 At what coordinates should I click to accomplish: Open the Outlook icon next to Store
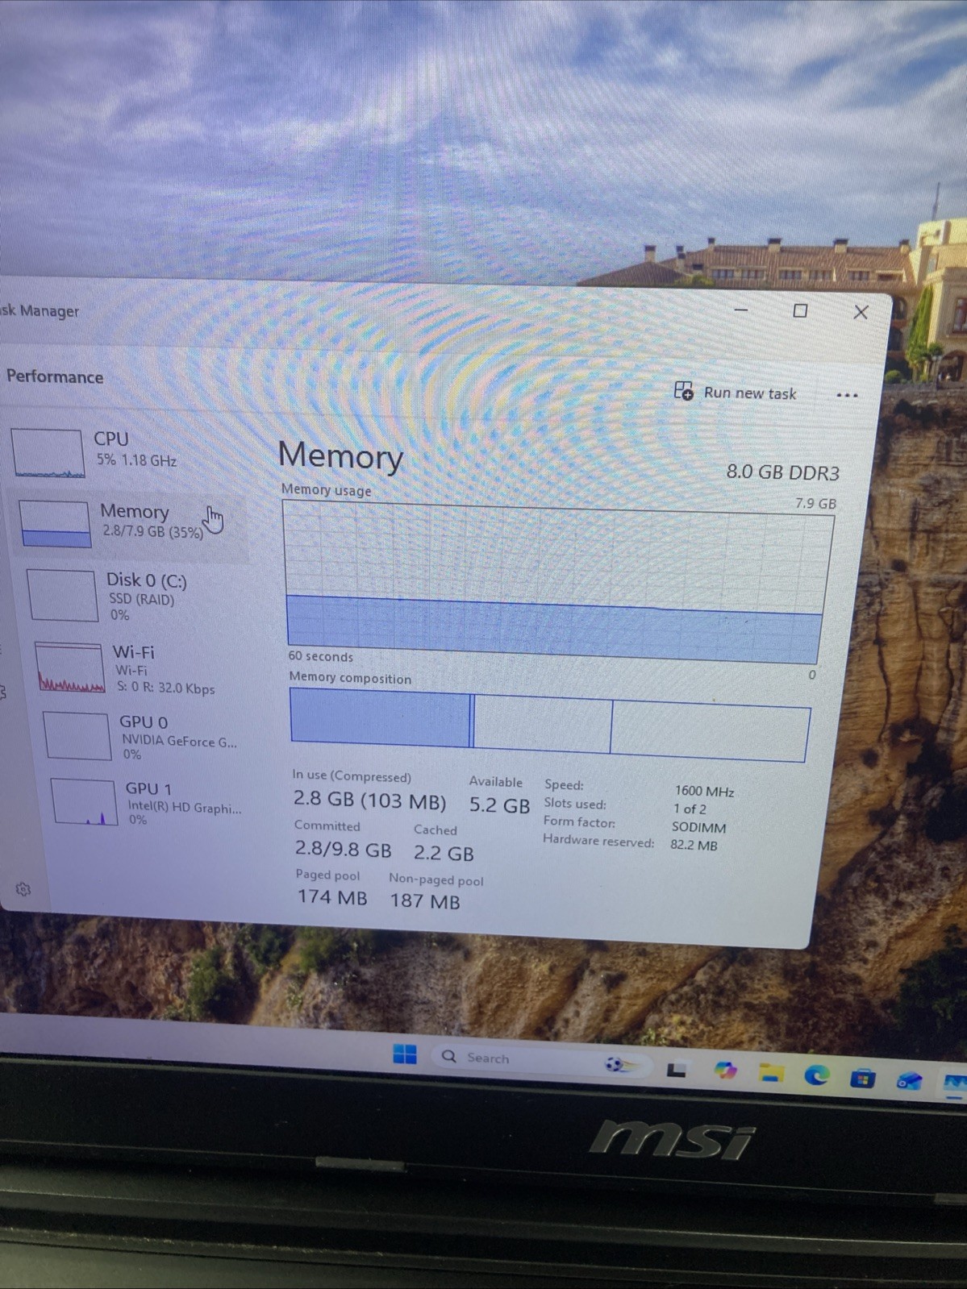coord(910,1080)
